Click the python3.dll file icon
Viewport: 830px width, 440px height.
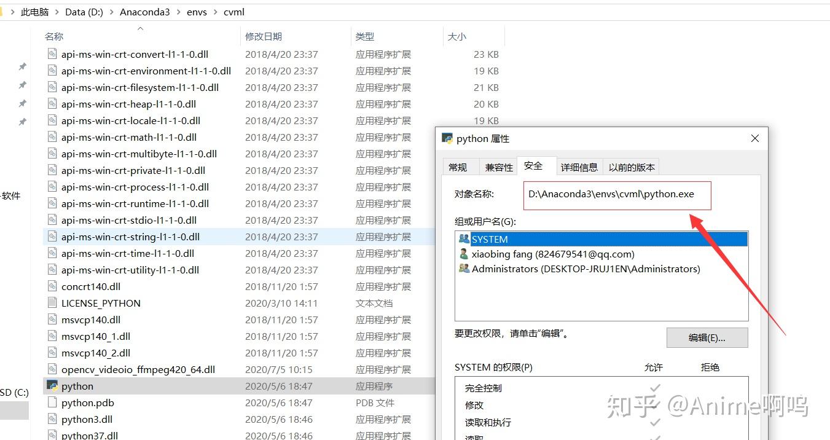pyautogui.click(x=52, y=419)
